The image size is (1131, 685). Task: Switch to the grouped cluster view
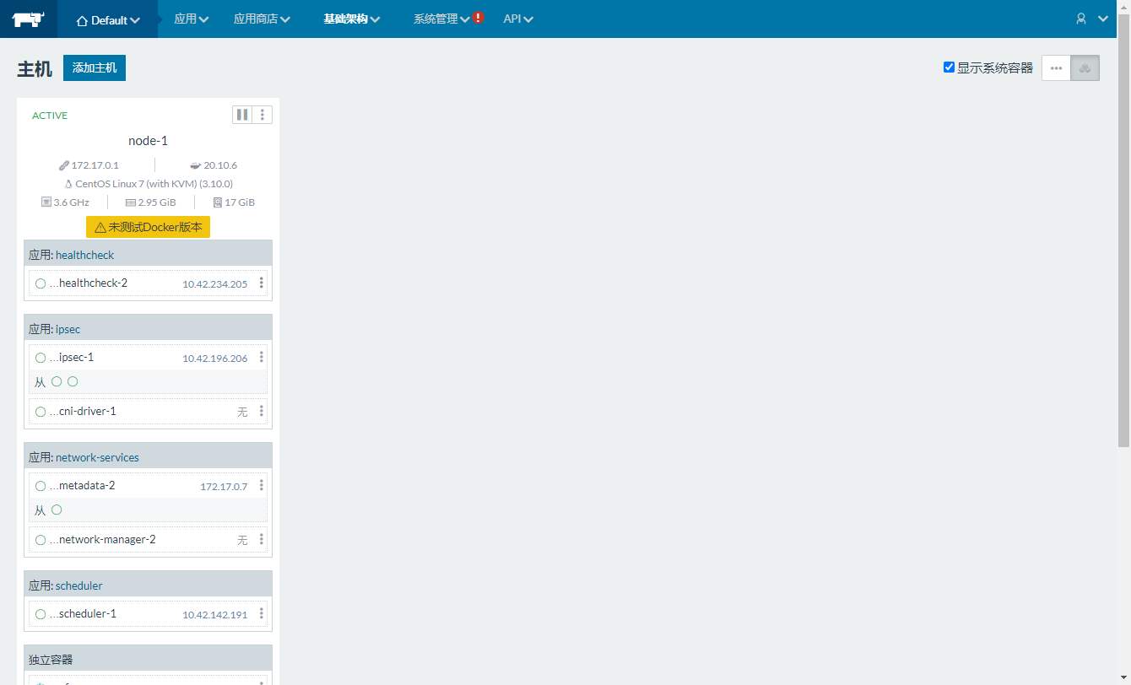point(1085,68)
